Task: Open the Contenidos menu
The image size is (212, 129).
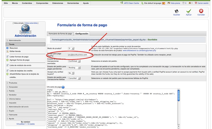Action: click(x=27, y=3)
